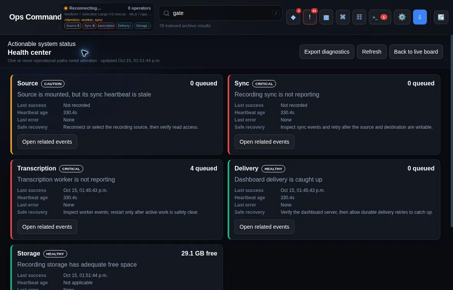Click Sync card's 'Inspect sync events and retry' text
This screenshot has width=453, height=290.
[357, 127]
